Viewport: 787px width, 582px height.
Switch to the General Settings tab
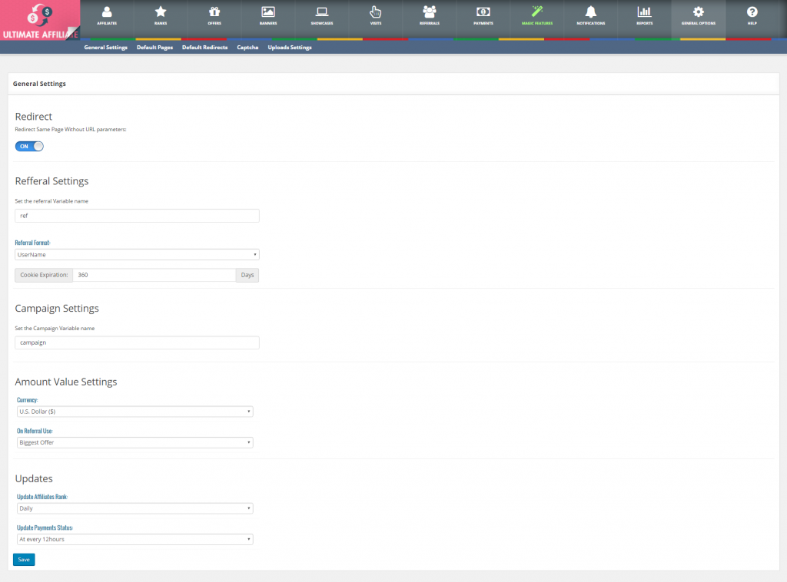coord(106,47)
